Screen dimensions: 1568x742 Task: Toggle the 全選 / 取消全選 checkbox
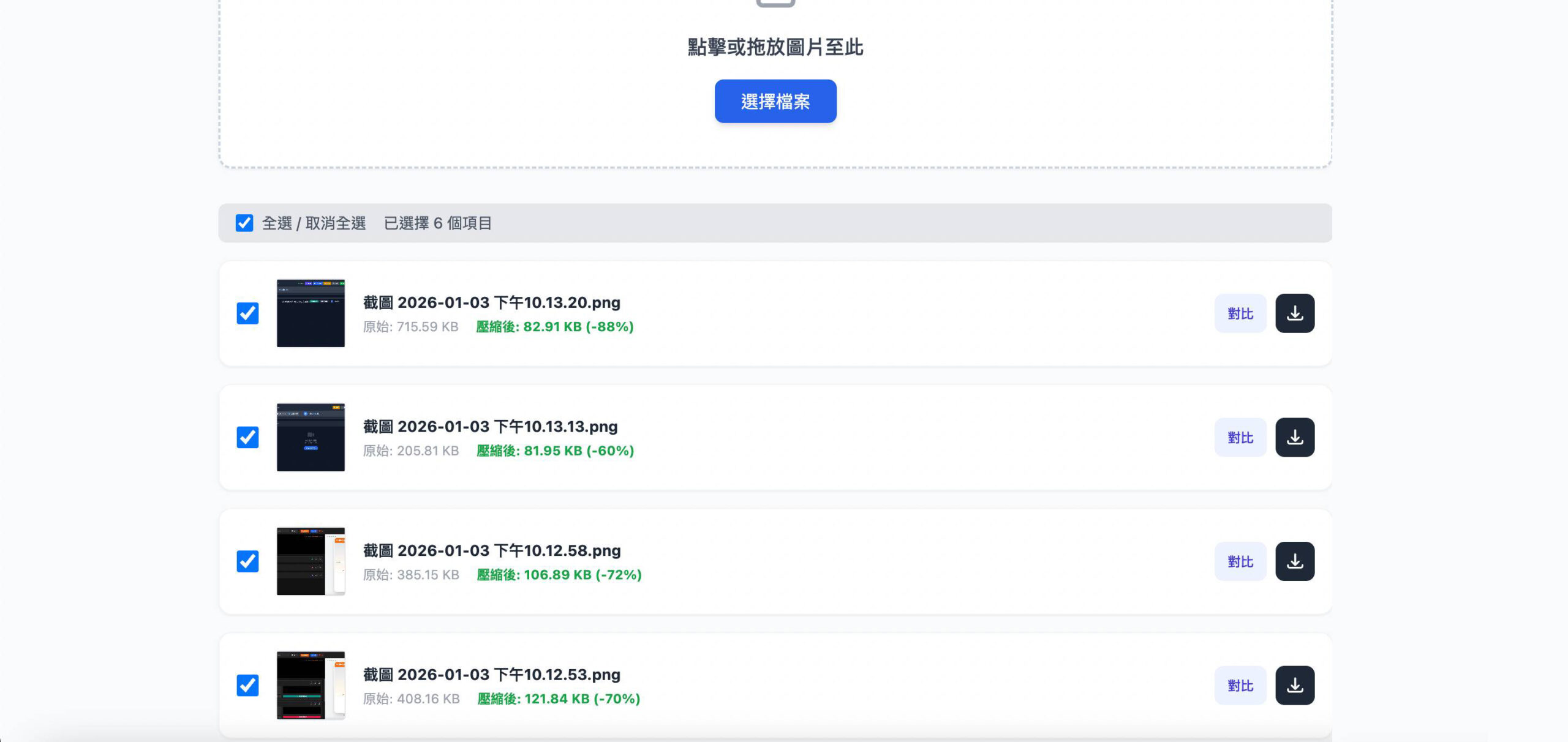click(x=244, y=224)
